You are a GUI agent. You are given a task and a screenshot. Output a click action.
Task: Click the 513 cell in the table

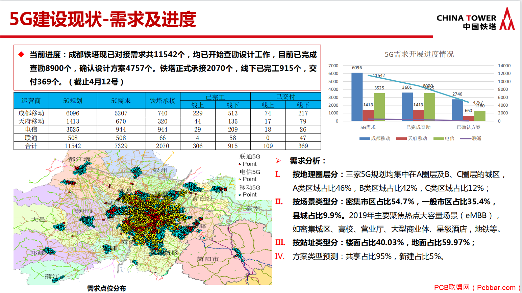[x=233, y=113]
